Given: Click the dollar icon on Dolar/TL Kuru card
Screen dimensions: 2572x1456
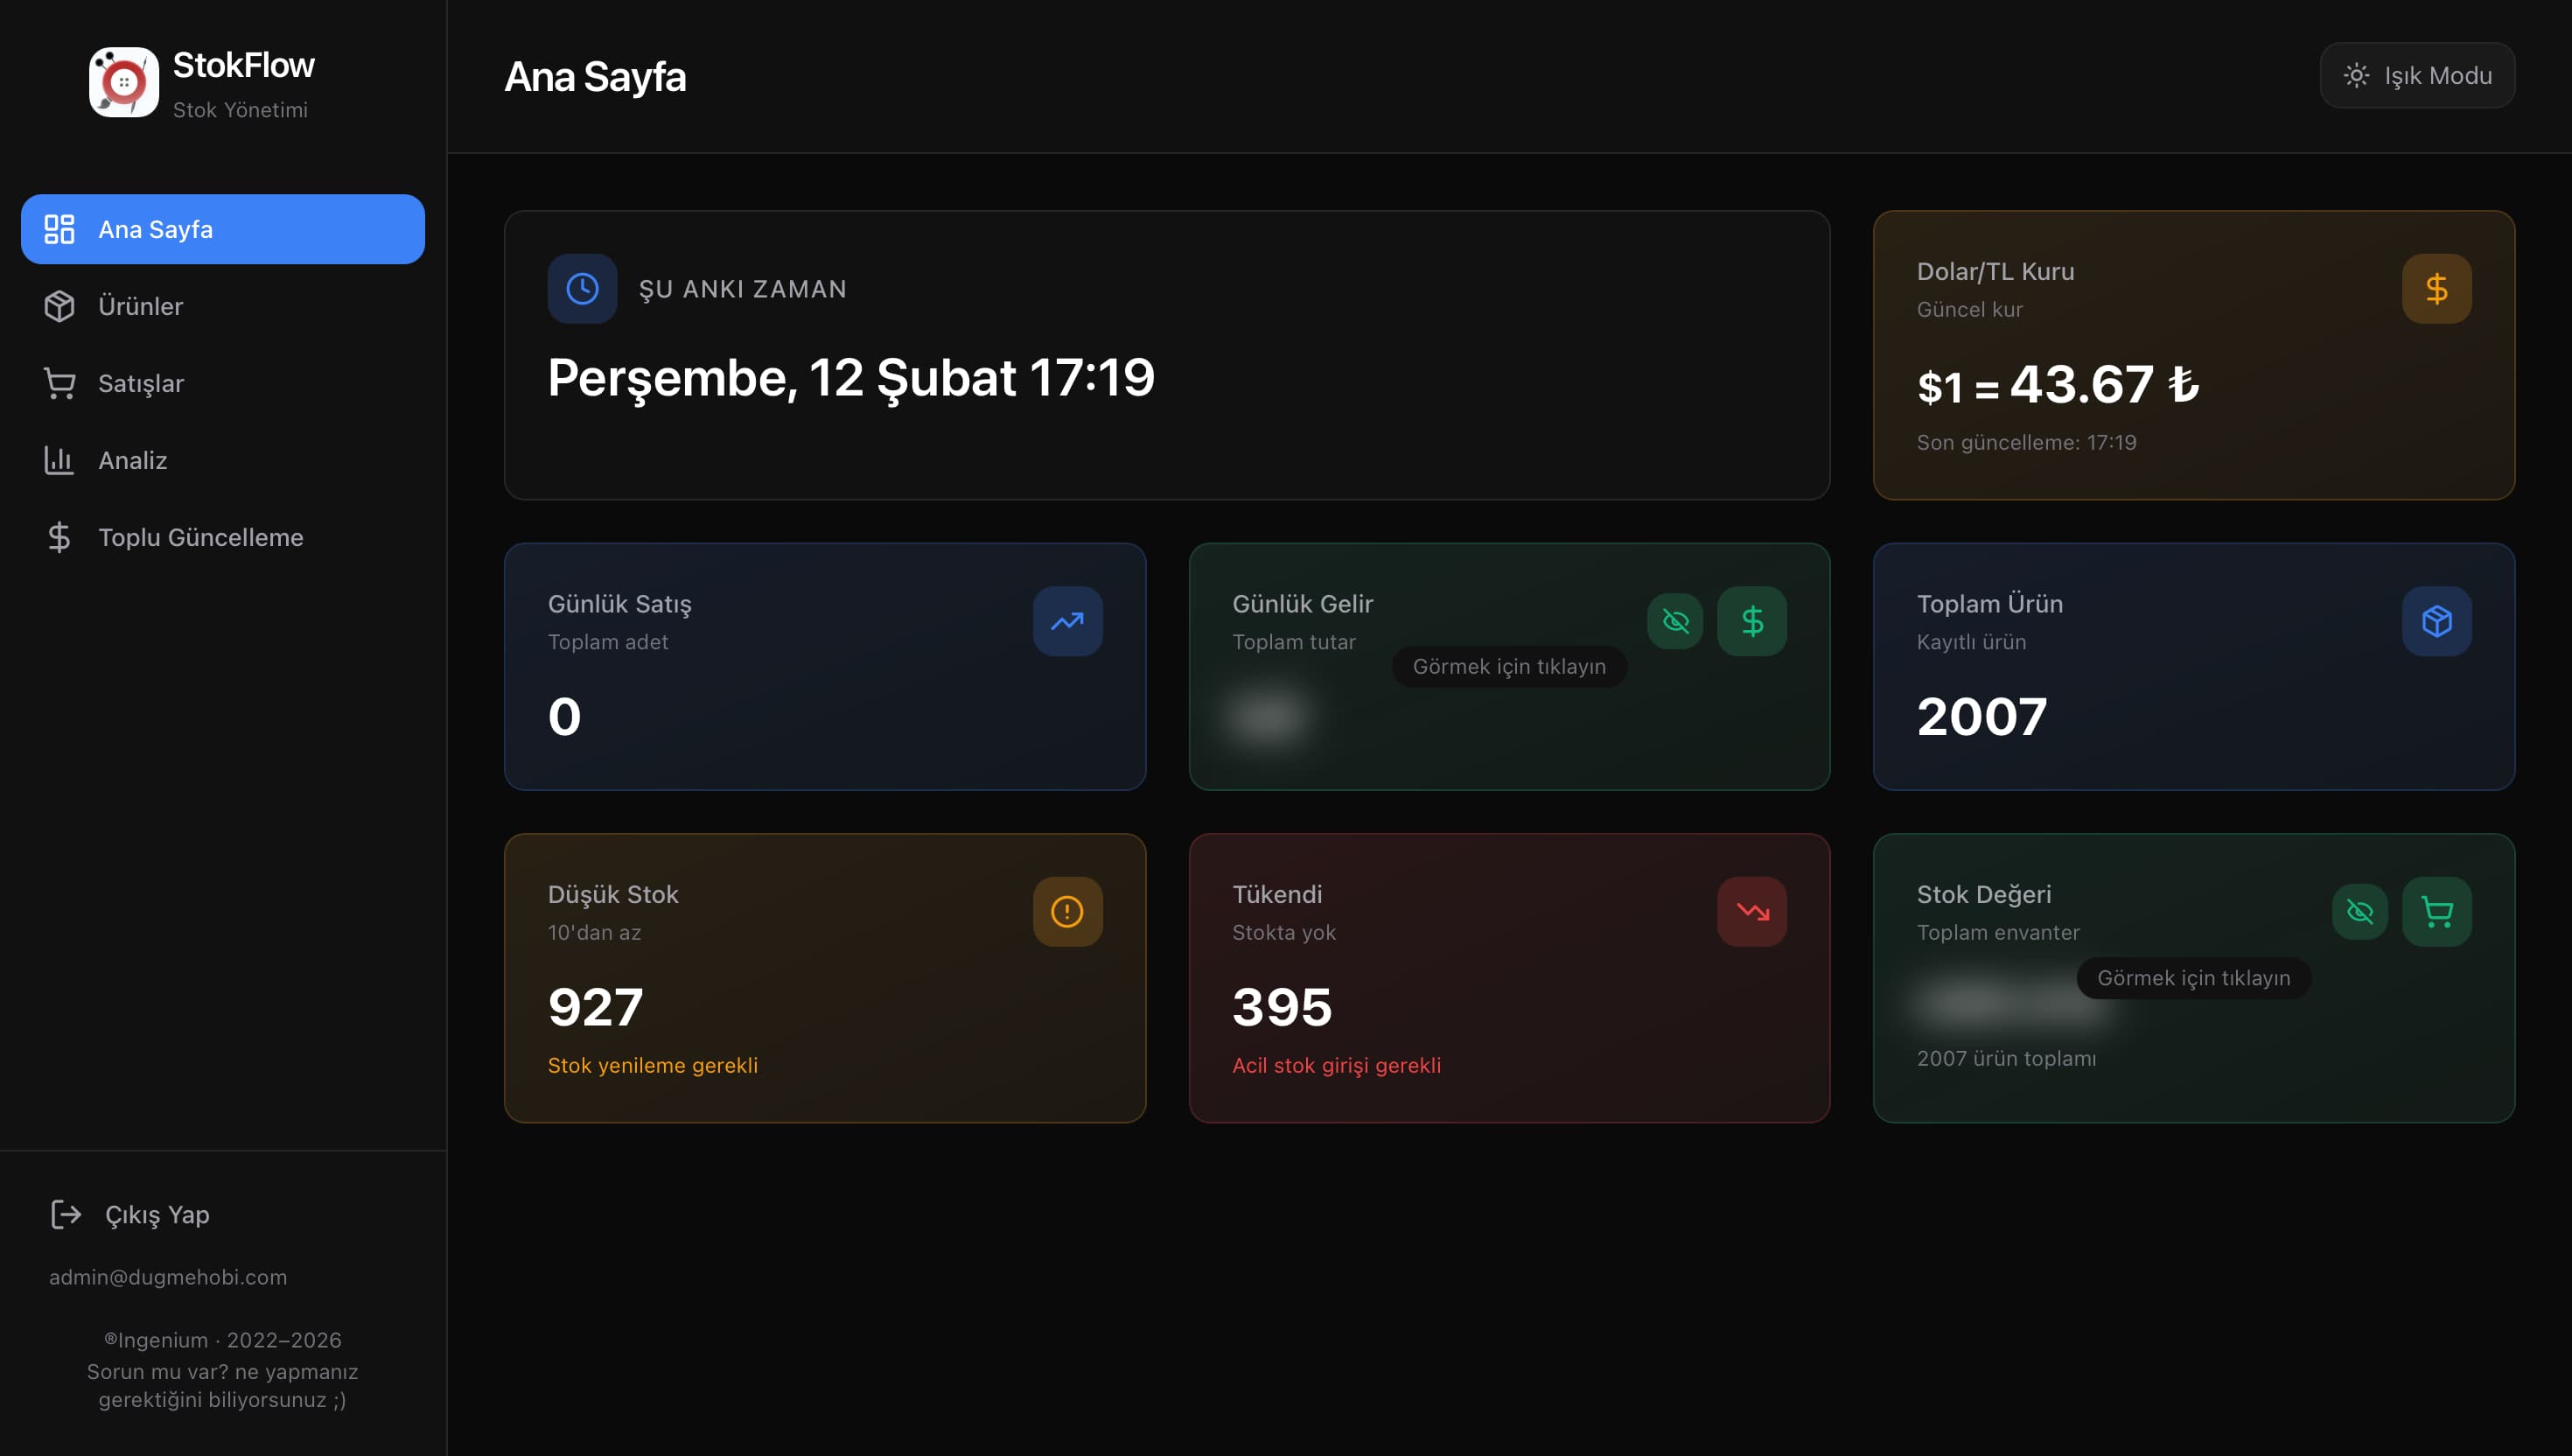Looking at the screenshot, I should [x=2436, y=289].
